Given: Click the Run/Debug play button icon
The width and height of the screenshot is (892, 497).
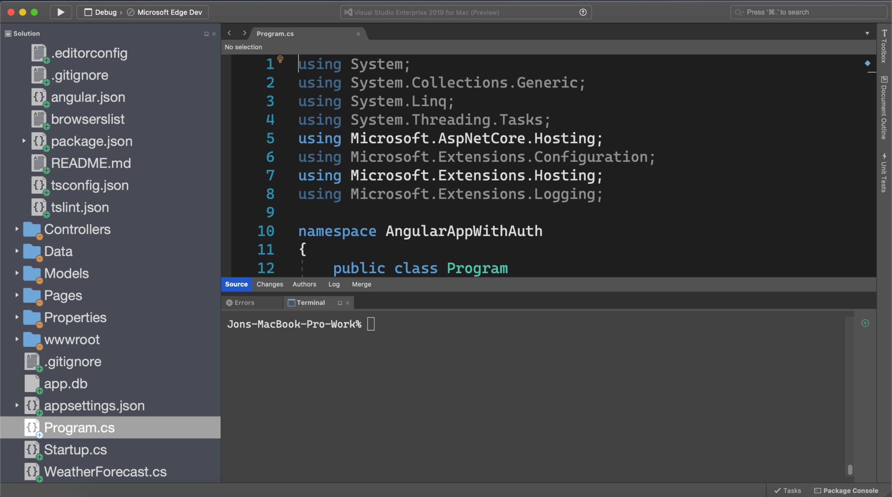Looking at the screenshot, I should (61, 12).
